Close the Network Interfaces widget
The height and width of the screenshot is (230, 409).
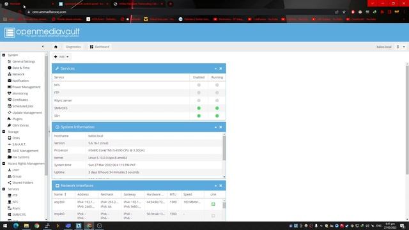220,186
